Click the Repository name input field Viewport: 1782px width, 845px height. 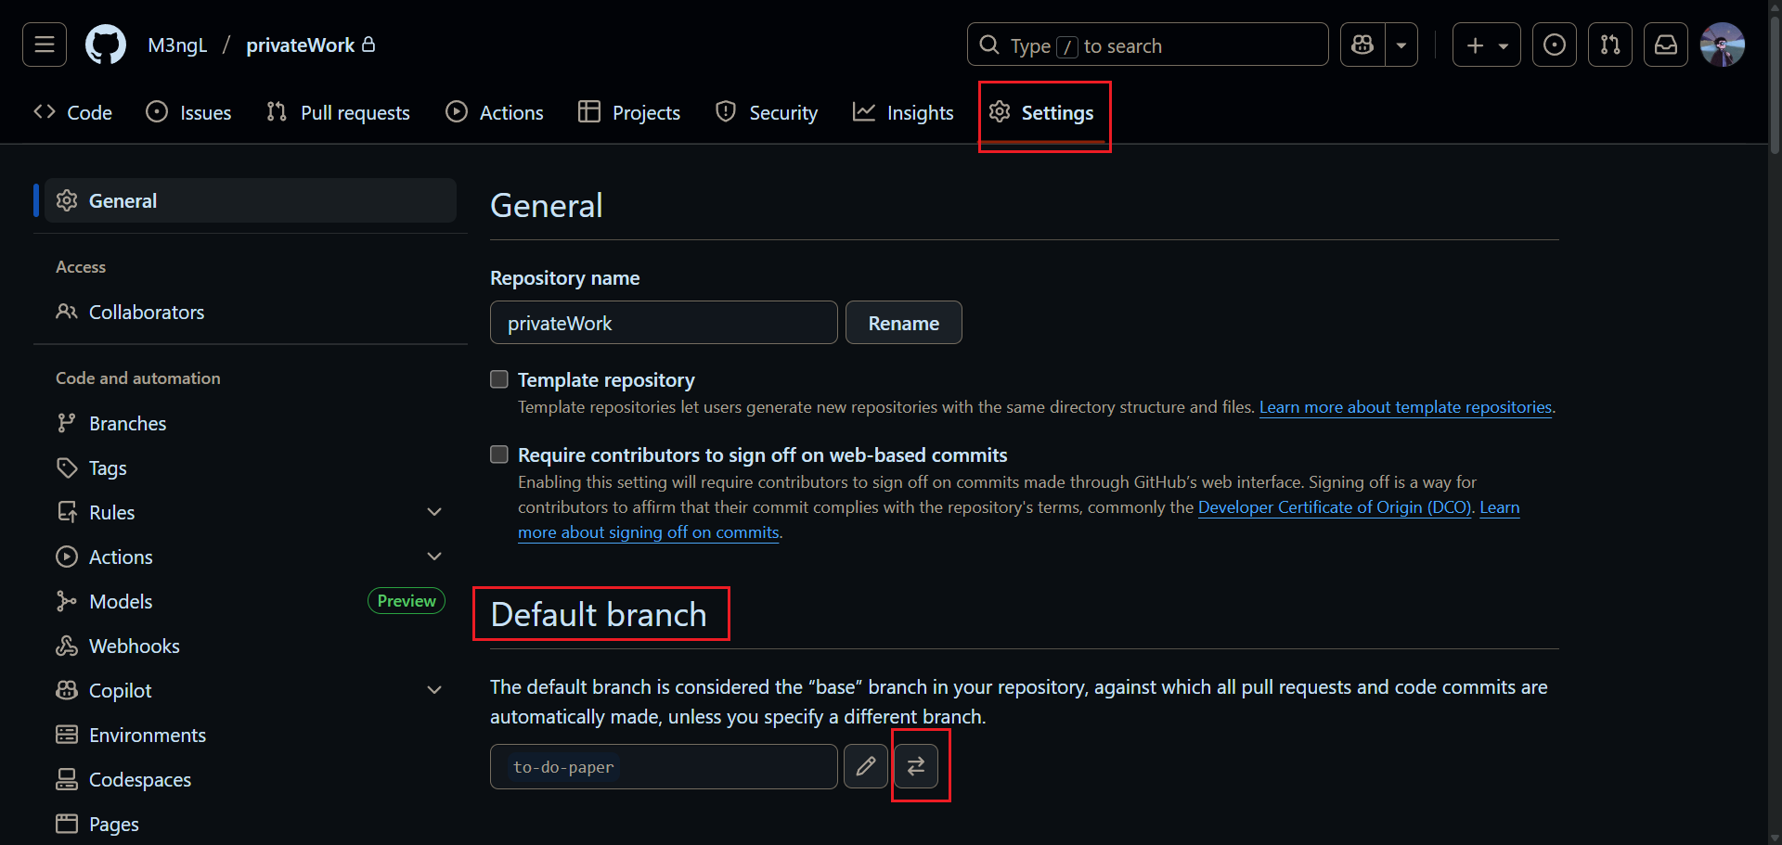coord(663,323)
